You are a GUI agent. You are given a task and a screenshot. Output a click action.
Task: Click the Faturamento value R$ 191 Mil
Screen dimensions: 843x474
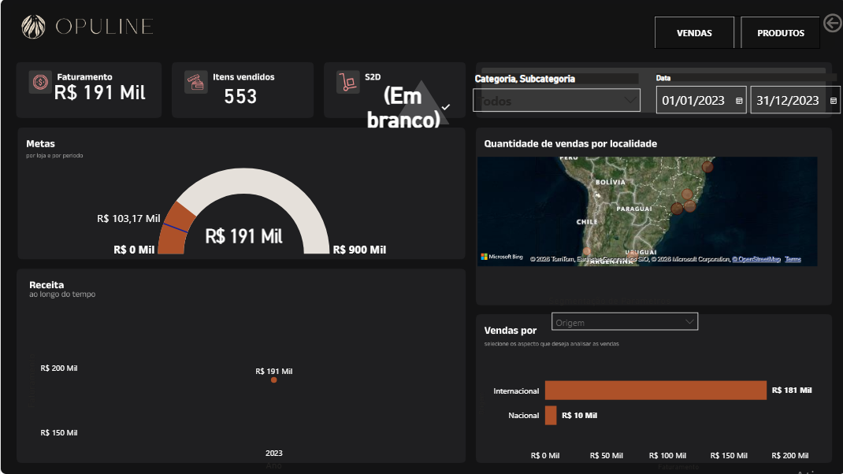pos(100,92)
